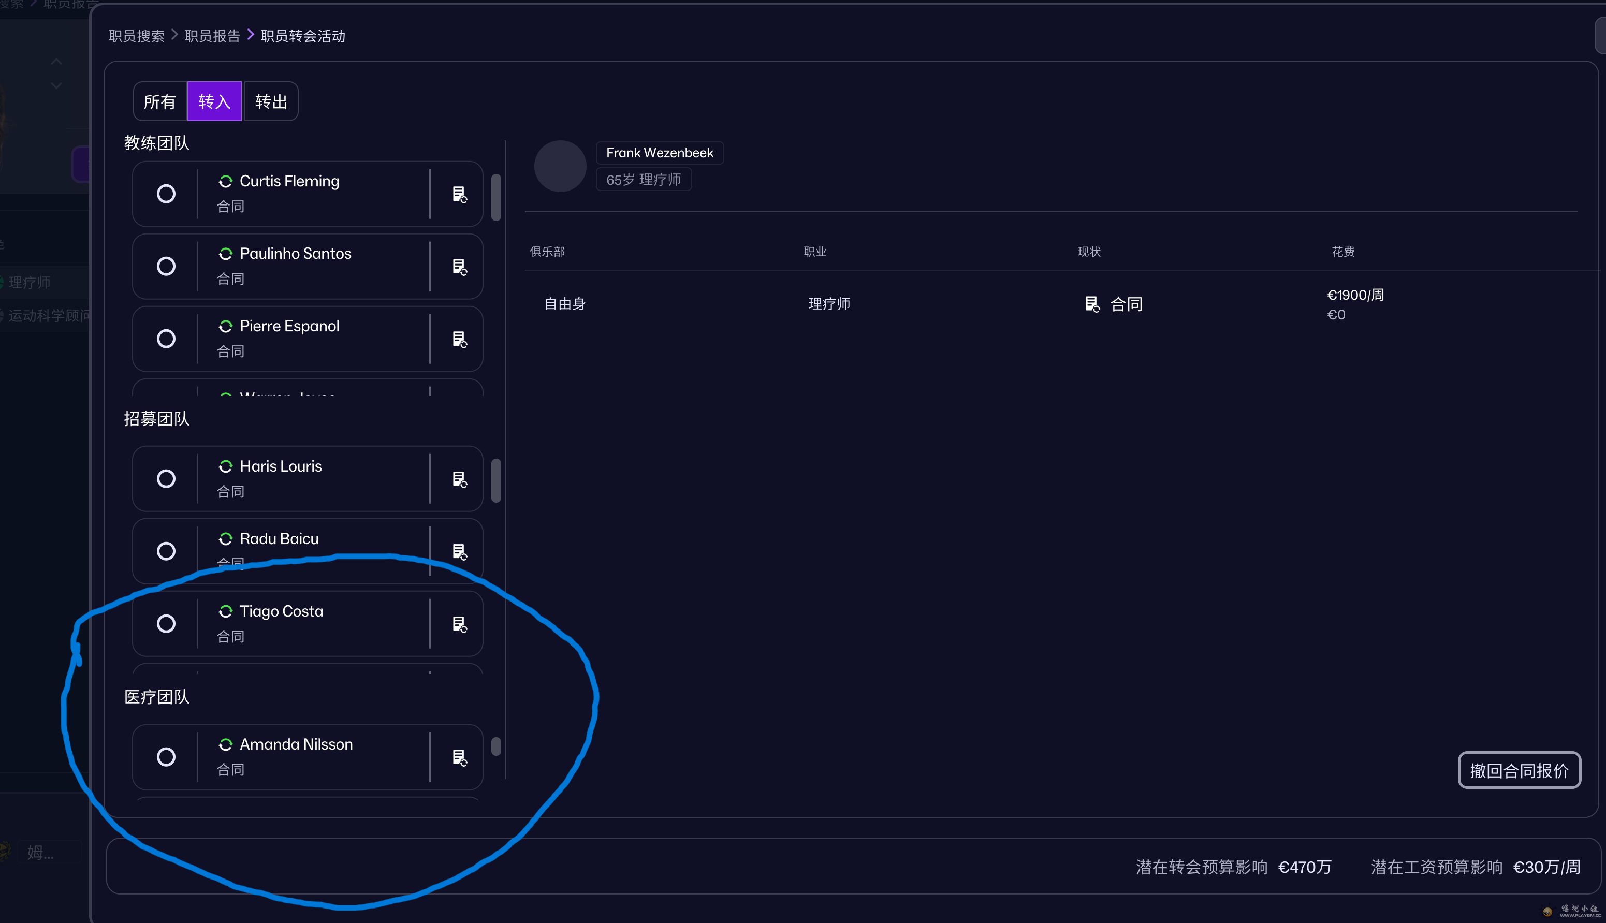Click contract icon beside Paulinho Santos
1606x923 pixels.
460,266
